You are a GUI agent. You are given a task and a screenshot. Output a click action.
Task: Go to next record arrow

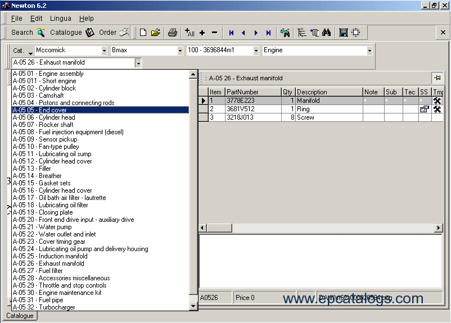(256, 33)
